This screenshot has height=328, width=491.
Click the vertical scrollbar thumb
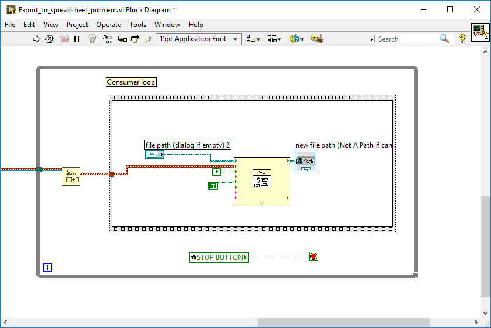click(485, 247)
